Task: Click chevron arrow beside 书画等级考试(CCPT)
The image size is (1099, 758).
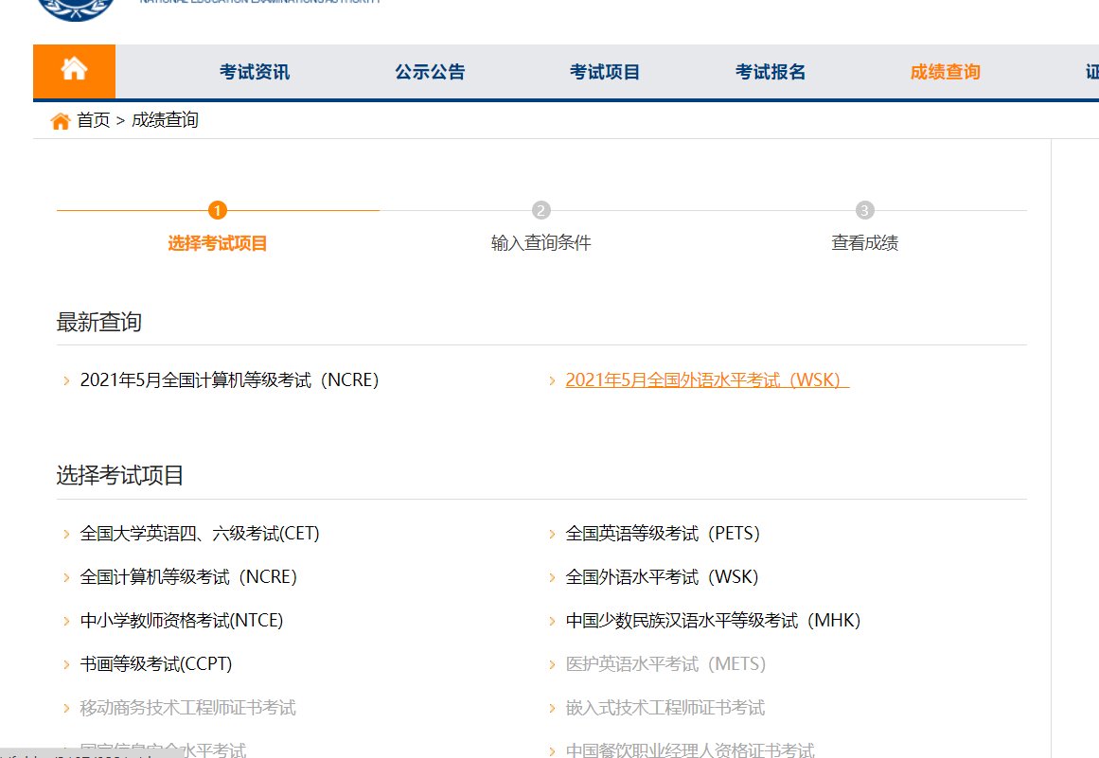Action: (x=66, y=665)
